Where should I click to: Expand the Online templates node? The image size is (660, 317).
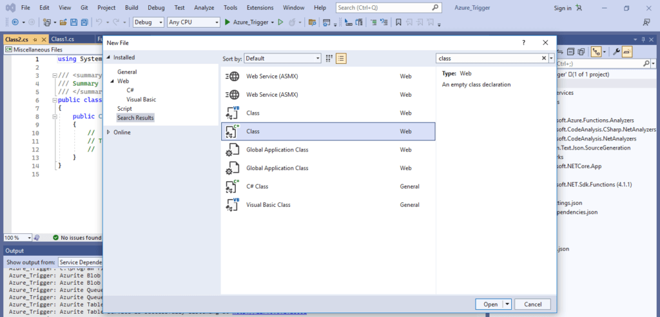108,132
